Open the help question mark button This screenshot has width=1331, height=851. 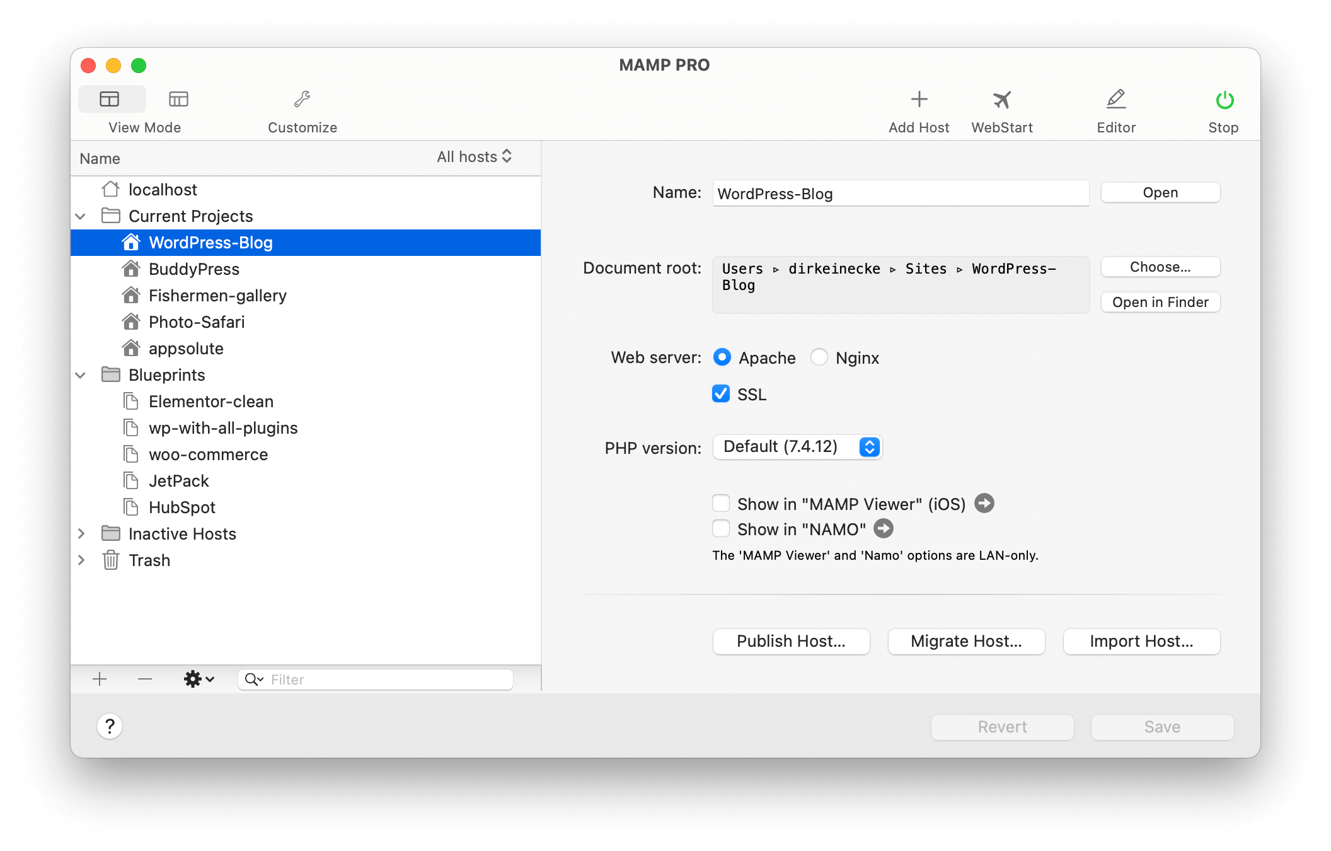pyautogui.click(x=110, y=726)
